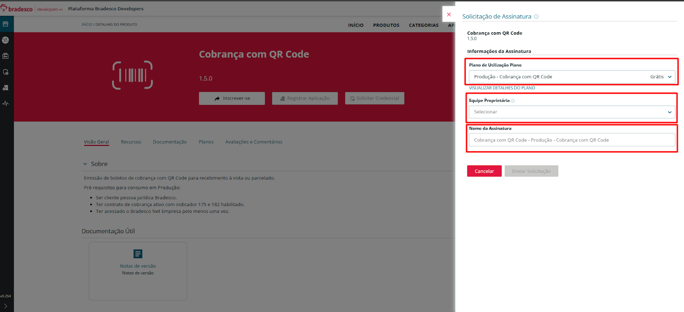This screenshot has height=312, width=684.
Task: Focus the Nome da Assinatura field
Action: point(572,140)
